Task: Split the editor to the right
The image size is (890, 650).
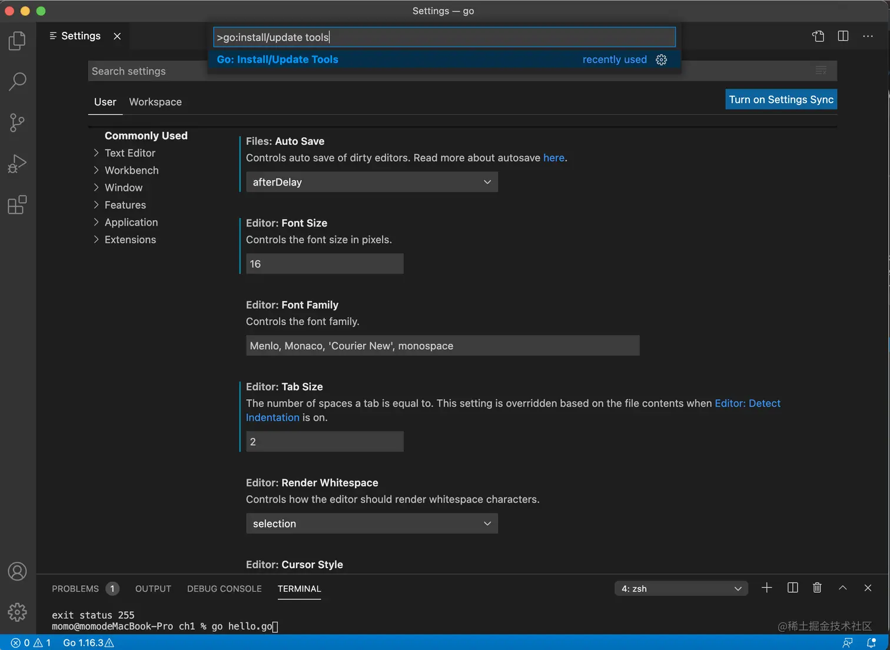Action: tap(843, 36)
